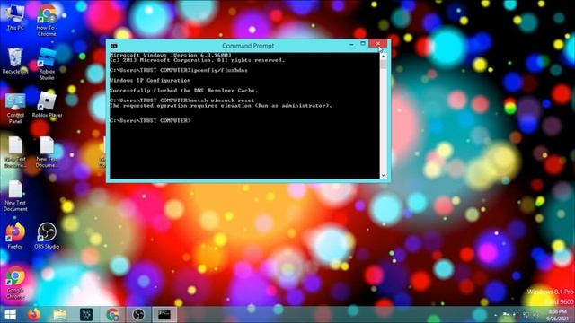Image resolution: width=575 pixels, height=323 pixels.
Task: Open Google Chrome desktop shortcut
Action: (15, 284)
